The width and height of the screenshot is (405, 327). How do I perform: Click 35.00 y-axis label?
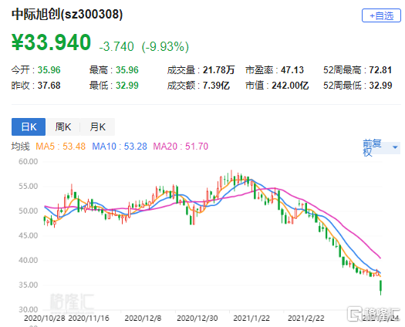(x=28, y=285)
